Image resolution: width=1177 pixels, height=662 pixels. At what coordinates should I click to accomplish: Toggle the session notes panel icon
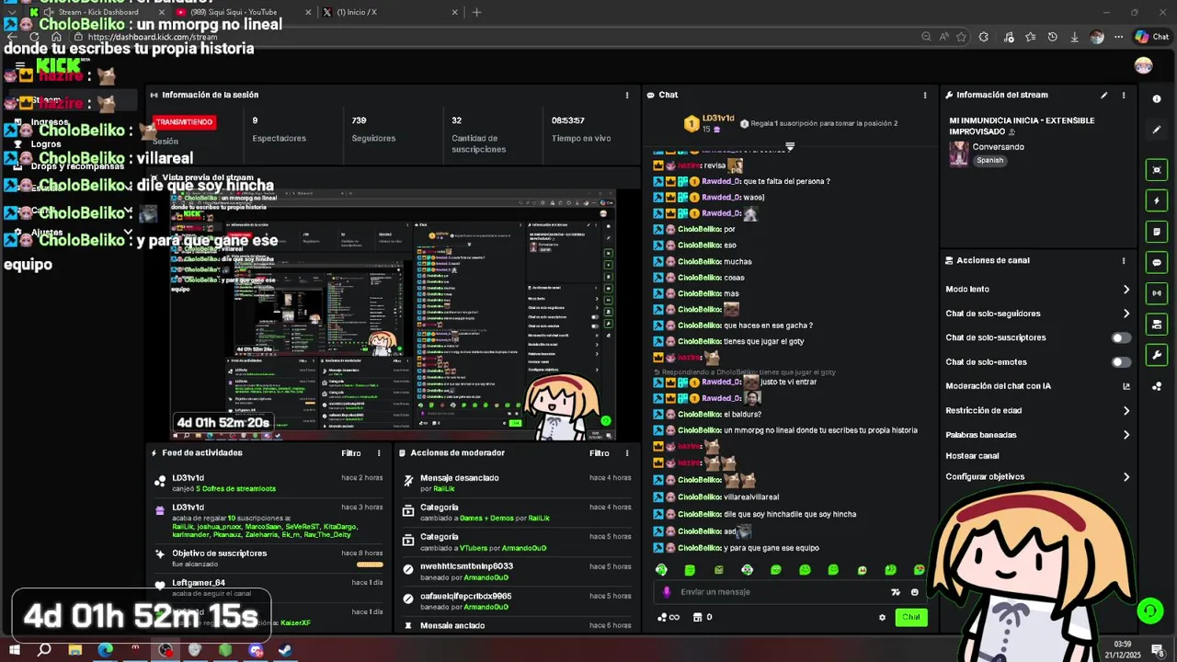tap(1157, 232)
